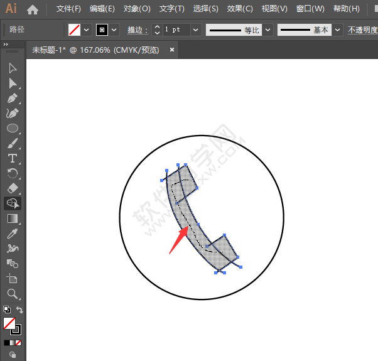Expand the tools panel double-arrow
Viewport: 378px width, 361px height.
[x=6, y=44]
